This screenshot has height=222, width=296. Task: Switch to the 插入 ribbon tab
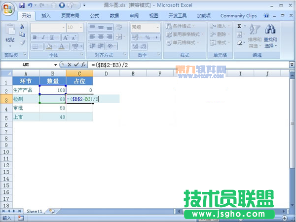tap(46, 16)
